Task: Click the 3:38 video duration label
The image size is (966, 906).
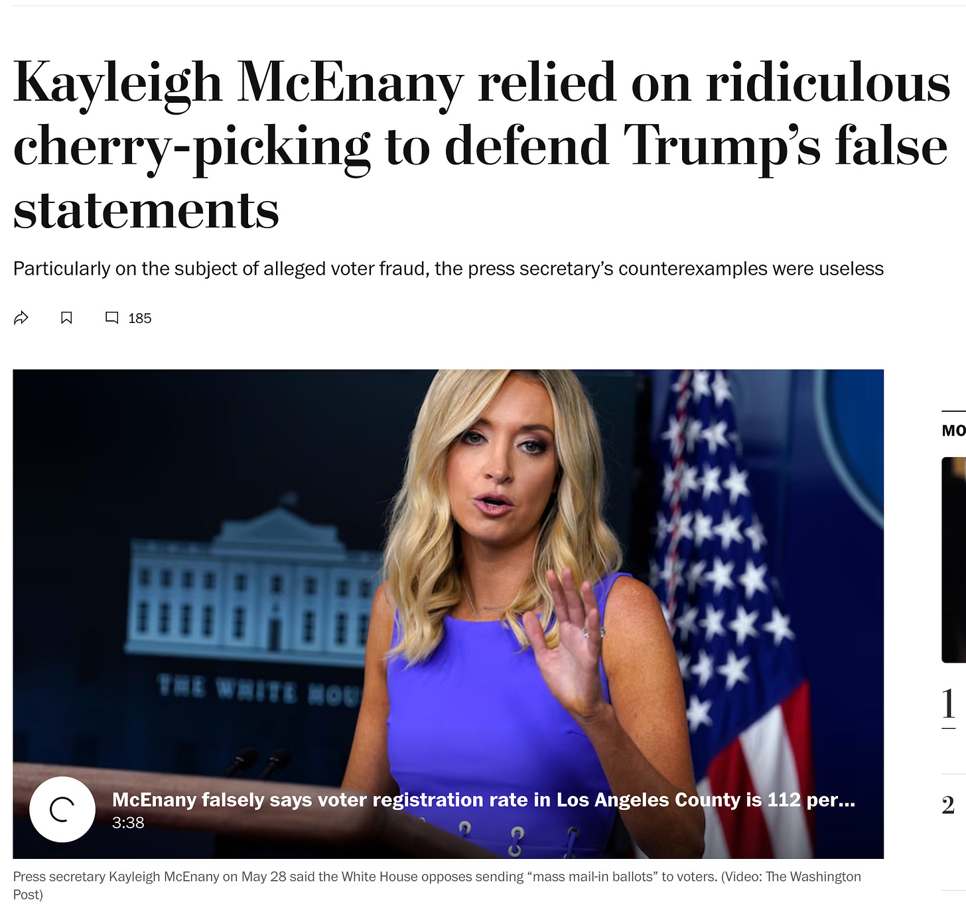Action: [x=128, y=822]
